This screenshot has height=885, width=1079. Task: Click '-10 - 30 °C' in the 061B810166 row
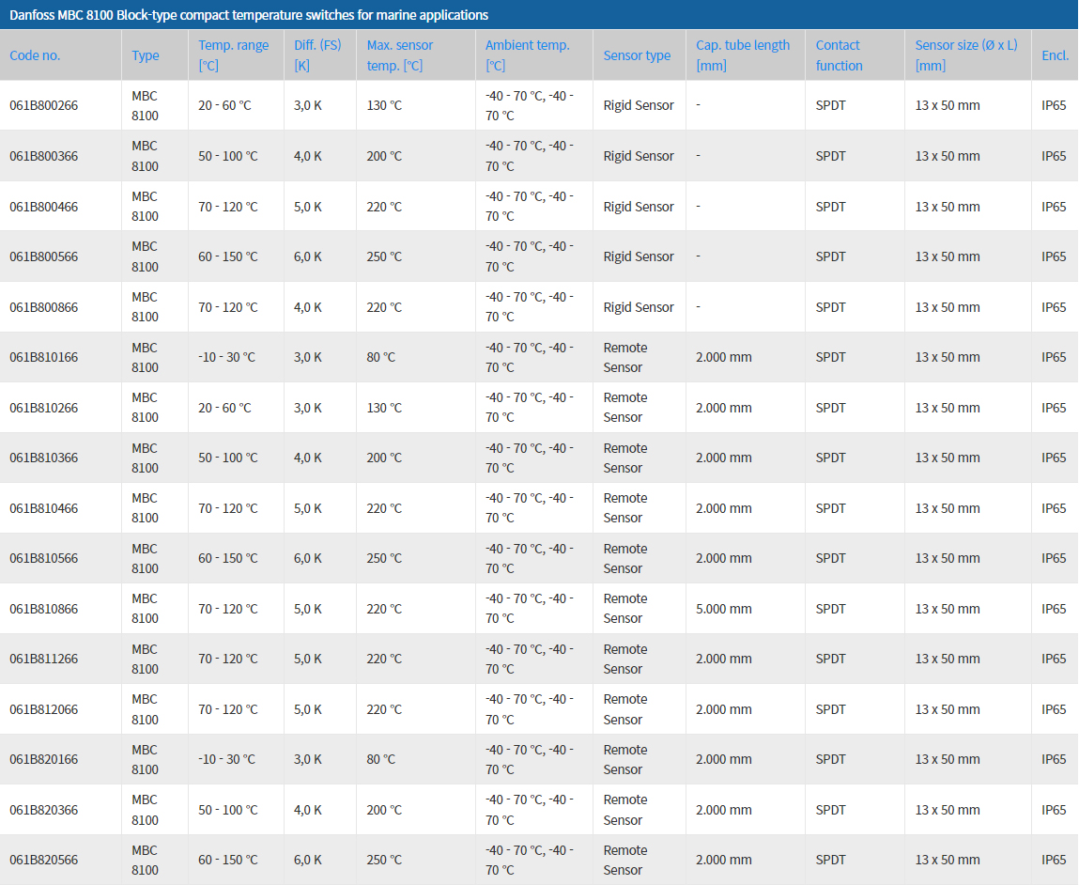[x=227, y=357]
